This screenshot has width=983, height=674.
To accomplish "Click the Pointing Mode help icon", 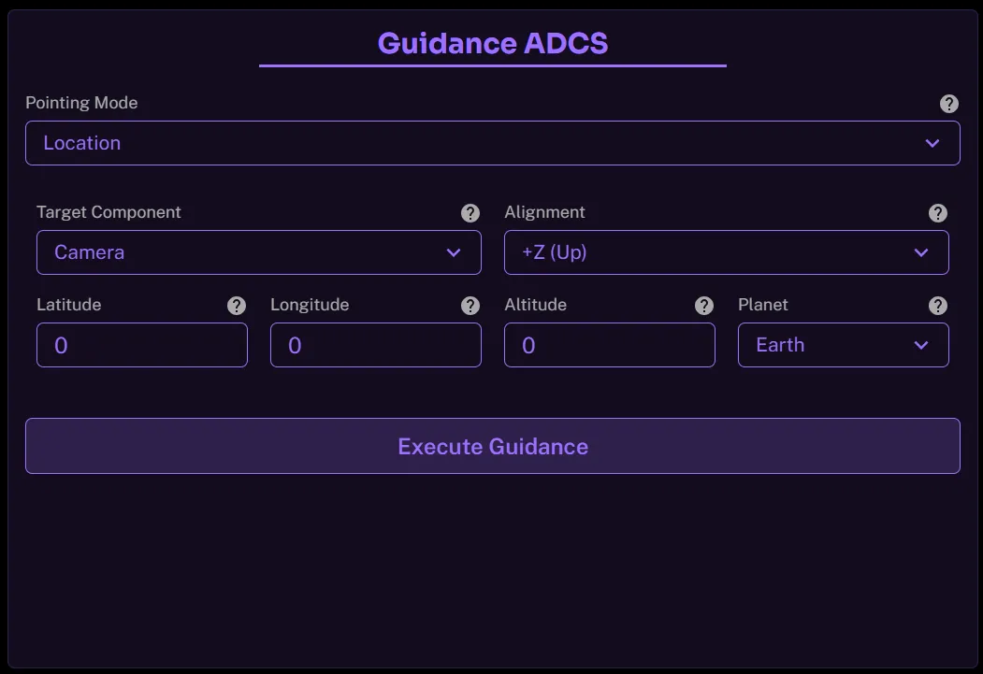I will click(x=948, y=104).
